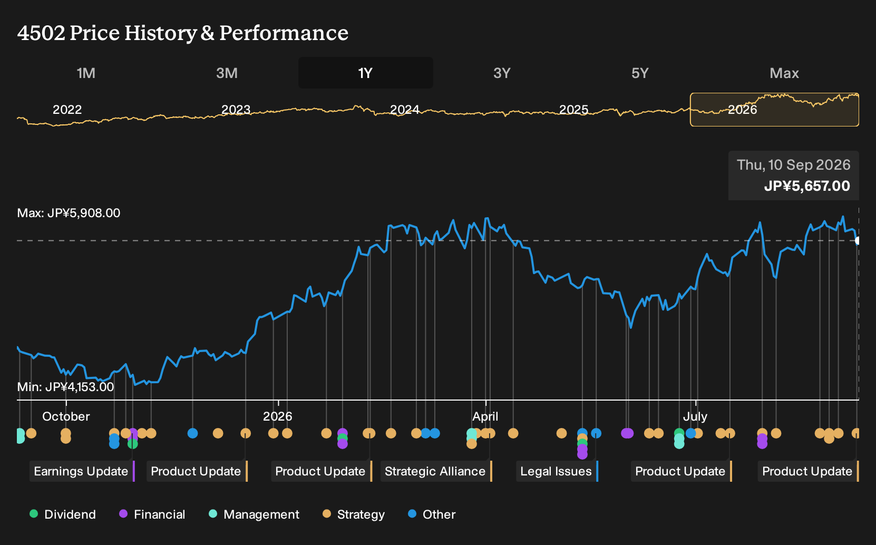Click the purple Financial legend dot
Screen dimensions: 876x545
click(x=123, y=514)
